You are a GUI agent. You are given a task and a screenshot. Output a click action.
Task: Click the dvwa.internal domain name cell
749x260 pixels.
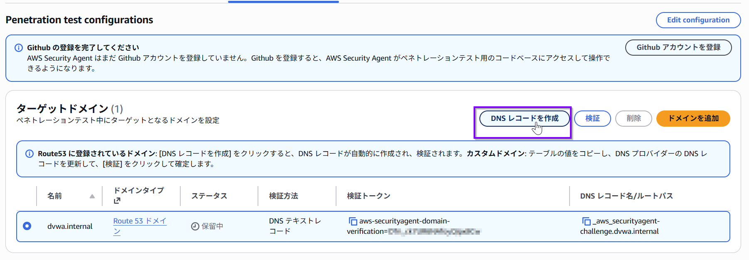click(x=70, y=226)
